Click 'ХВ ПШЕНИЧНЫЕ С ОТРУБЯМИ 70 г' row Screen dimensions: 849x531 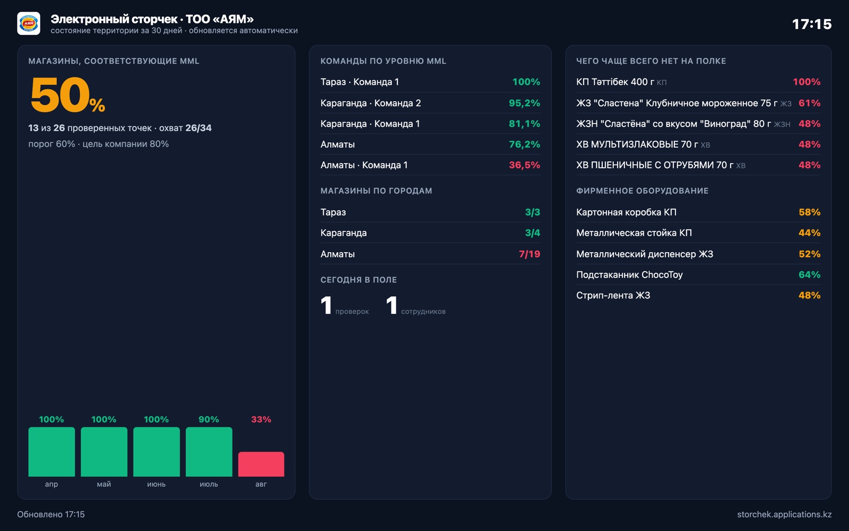[698, 165]
